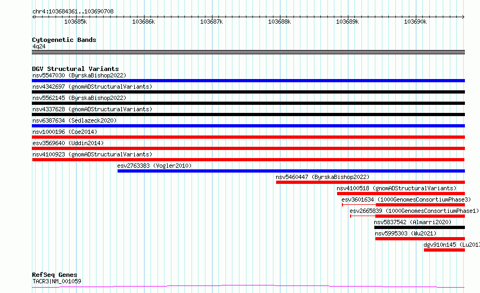Click the nsv5837542 (Almarri2020) label
Viewport: 480px width, 293px height.
pos(413,222)
